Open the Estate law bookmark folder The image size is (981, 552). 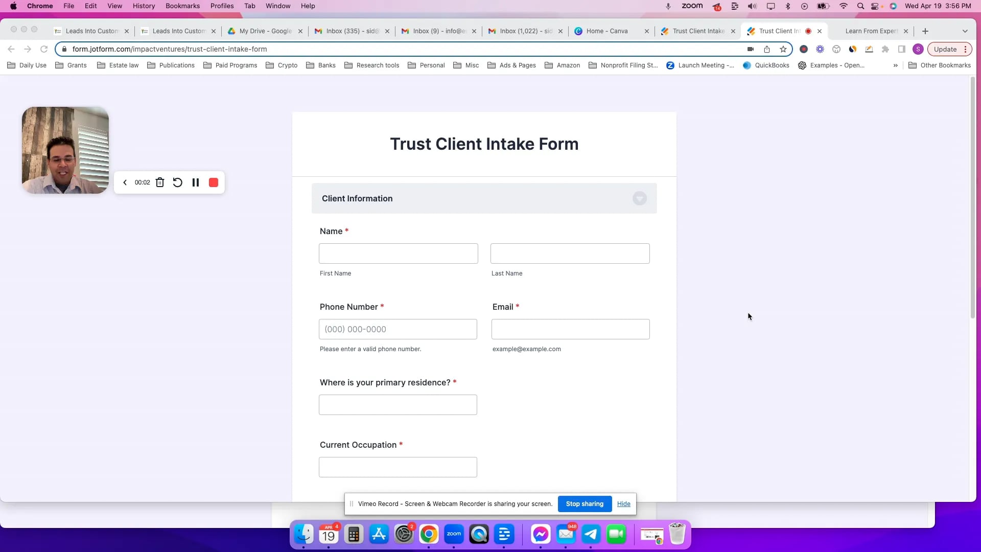pos(118,65)
